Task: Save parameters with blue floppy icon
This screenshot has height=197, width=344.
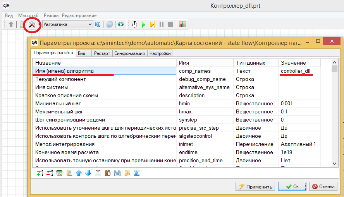Action: click(x=117, y=173)
